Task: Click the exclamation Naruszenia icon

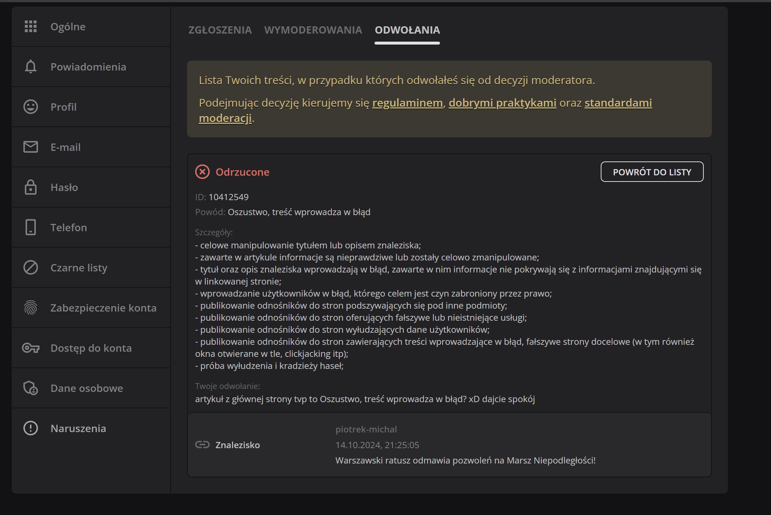Action: tap(31, 428)
